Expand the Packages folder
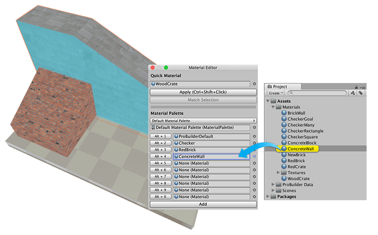Viewport: 378px width, 235px height. tap(268, 196)
